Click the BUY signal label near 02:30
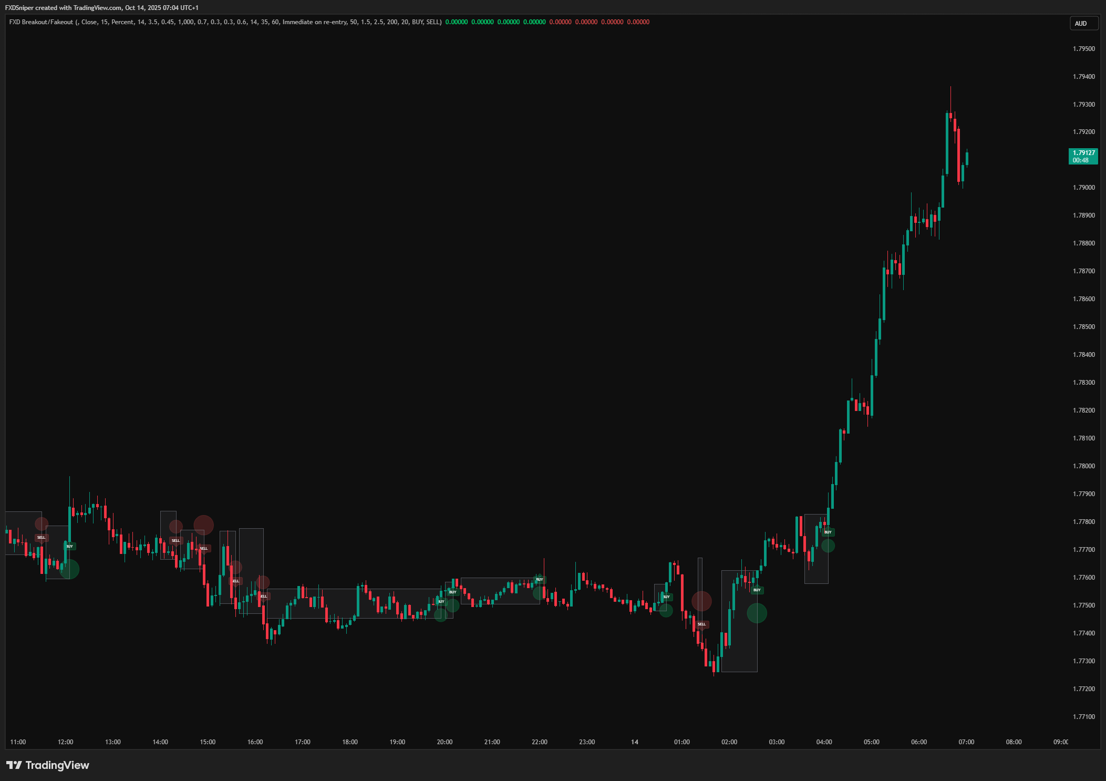 pyautogui.click(x=757, y=590)
